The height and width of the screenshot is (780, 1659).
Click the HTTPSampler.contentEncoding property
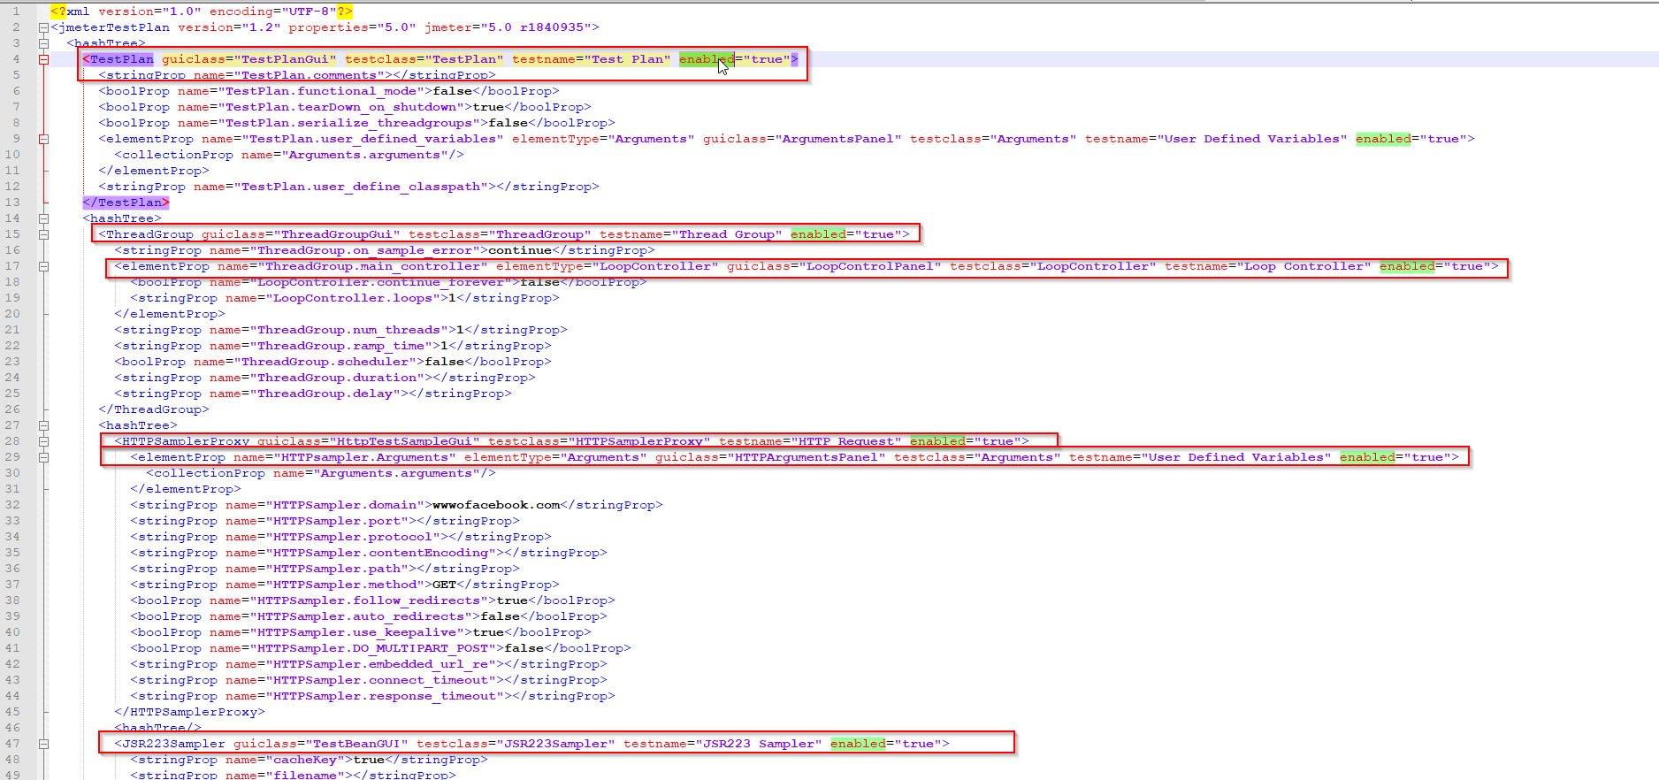[x=369, y=553]
